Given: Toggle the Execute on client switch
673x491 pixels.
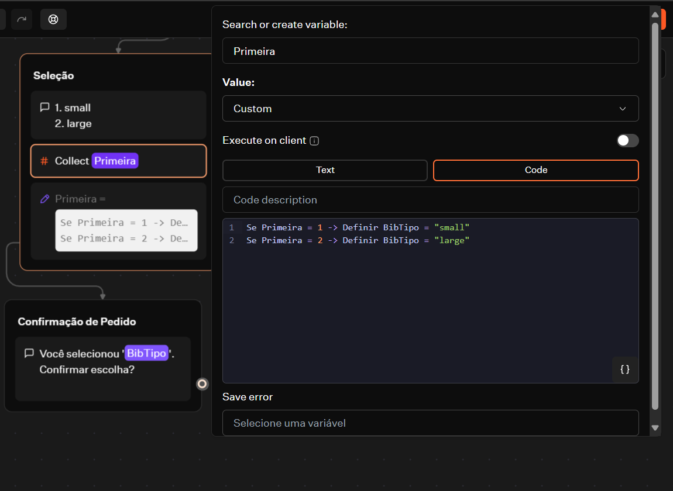Looking at the screenshot, I should coord(627,140).
